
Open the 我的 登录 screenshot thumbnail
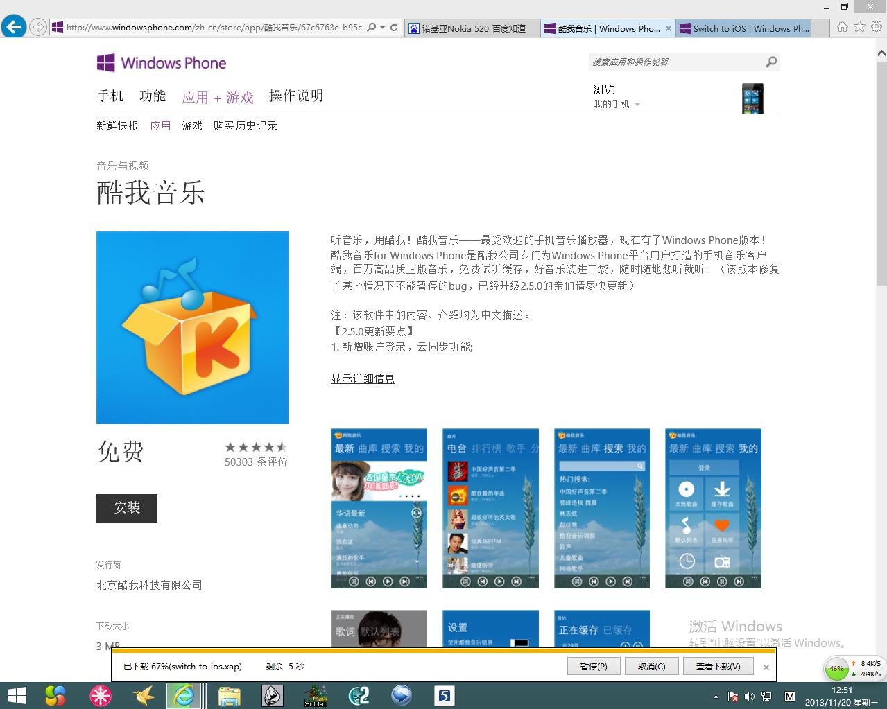[713, 509]
